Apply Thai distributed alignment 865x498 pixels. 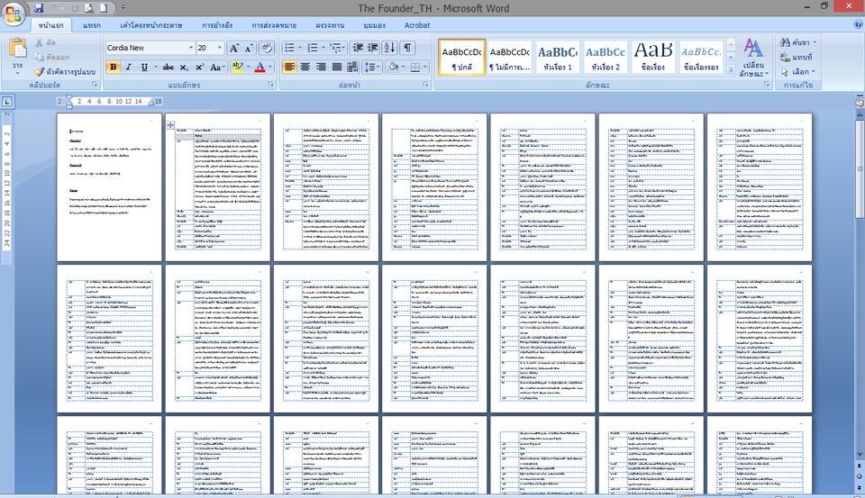click(352, 68)
